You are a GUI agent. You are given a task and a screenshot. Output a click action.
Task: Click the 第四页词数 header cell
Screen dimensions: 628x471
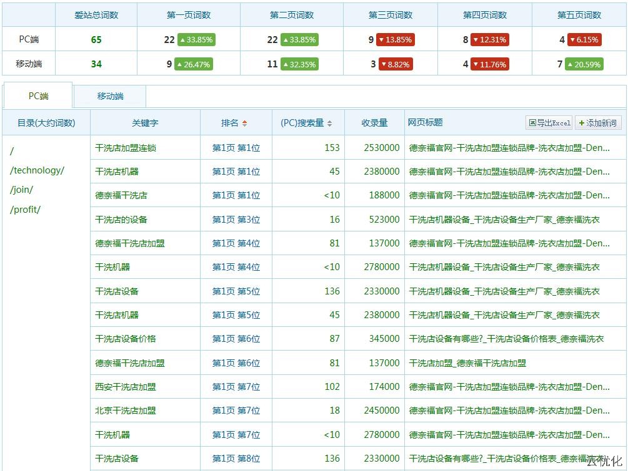click(x=485, y=15)
